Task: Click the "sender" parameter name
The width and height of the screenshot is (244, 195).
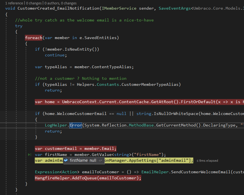Action: pyautogui.click(x=146, y=8)
